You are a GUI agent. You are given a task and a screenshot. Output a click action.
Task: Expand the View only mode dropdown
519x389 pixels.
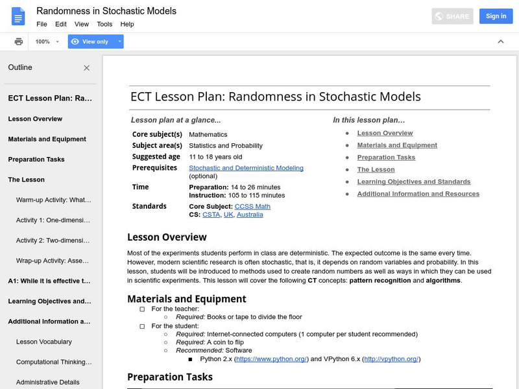click(119, 41)
